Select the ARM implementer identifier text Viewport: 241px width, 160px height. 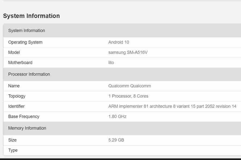172,106
